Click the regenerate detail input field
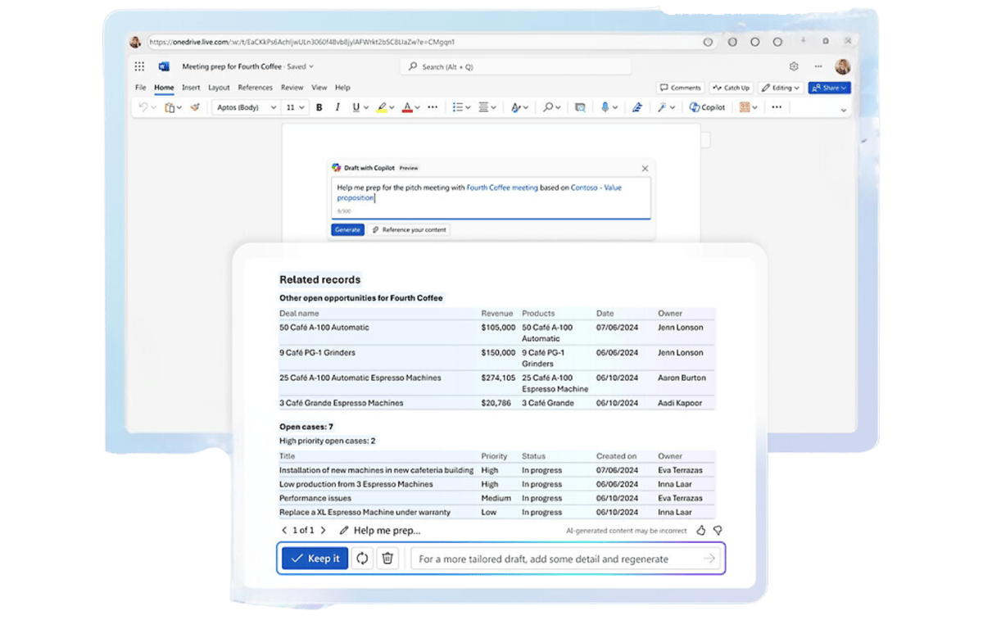Viewport: 983px width, 620px height. pos(567,559)
